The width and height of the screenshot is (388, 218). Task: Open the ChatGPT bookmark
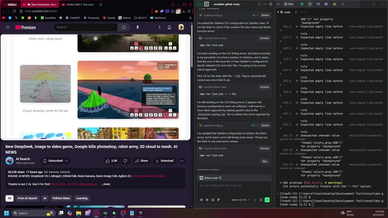73,18
